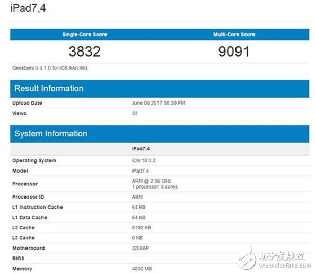Viewport: 315px width, 274px height.
Task: Select the ARM @ 2.36 GHz value
Action: pyautogui.click(x=151, y=181)
